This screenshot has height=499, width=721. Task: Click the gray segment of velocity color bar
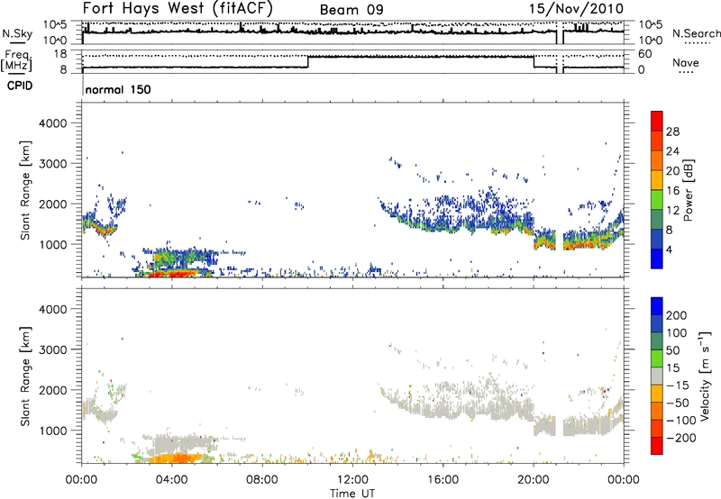coord(657,377)
